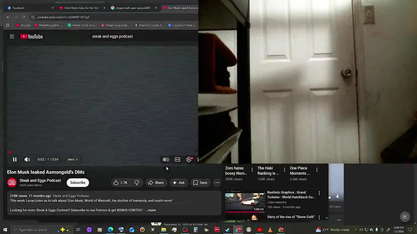Viewport: 417px width, 234px height.
Task: Share the Elon Musk video
Action: tap(156, 183)
